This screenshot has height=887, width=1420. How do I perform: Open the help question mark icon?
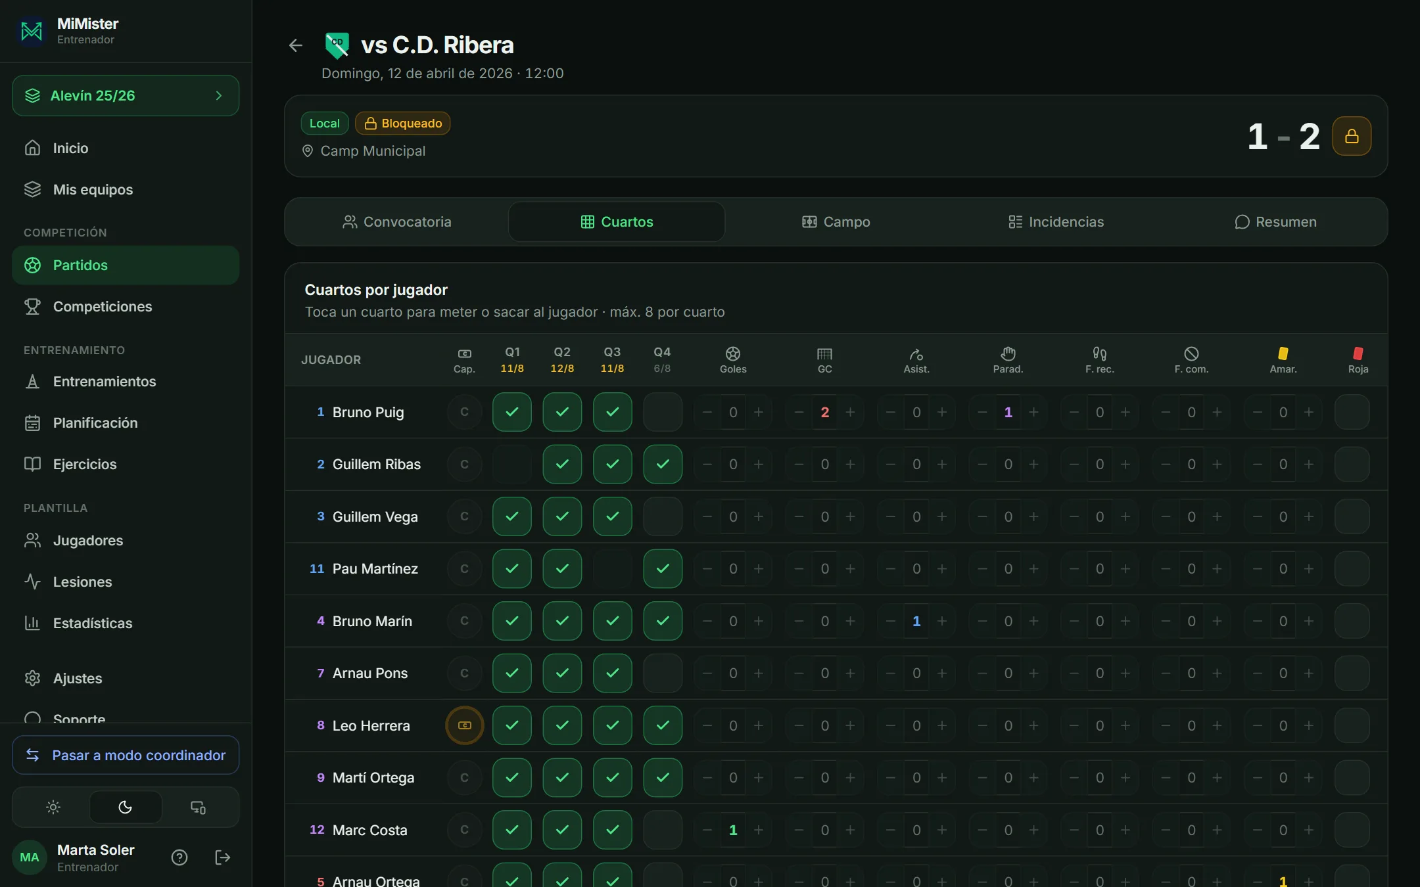pos(179,857)
